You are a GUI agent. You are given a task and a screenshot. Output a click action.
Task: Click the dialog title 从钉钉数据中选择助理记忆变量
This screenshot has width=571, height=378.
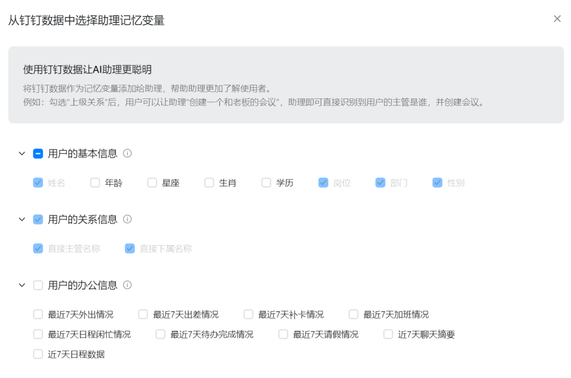click(x=86, y=21)
